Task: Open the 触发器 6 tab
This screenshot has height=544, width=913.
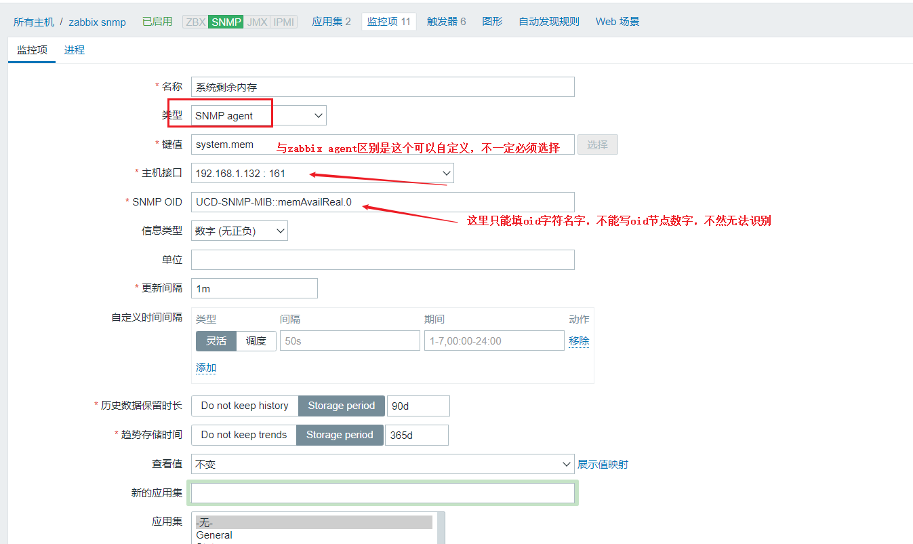Action: [x=446, y=21]
